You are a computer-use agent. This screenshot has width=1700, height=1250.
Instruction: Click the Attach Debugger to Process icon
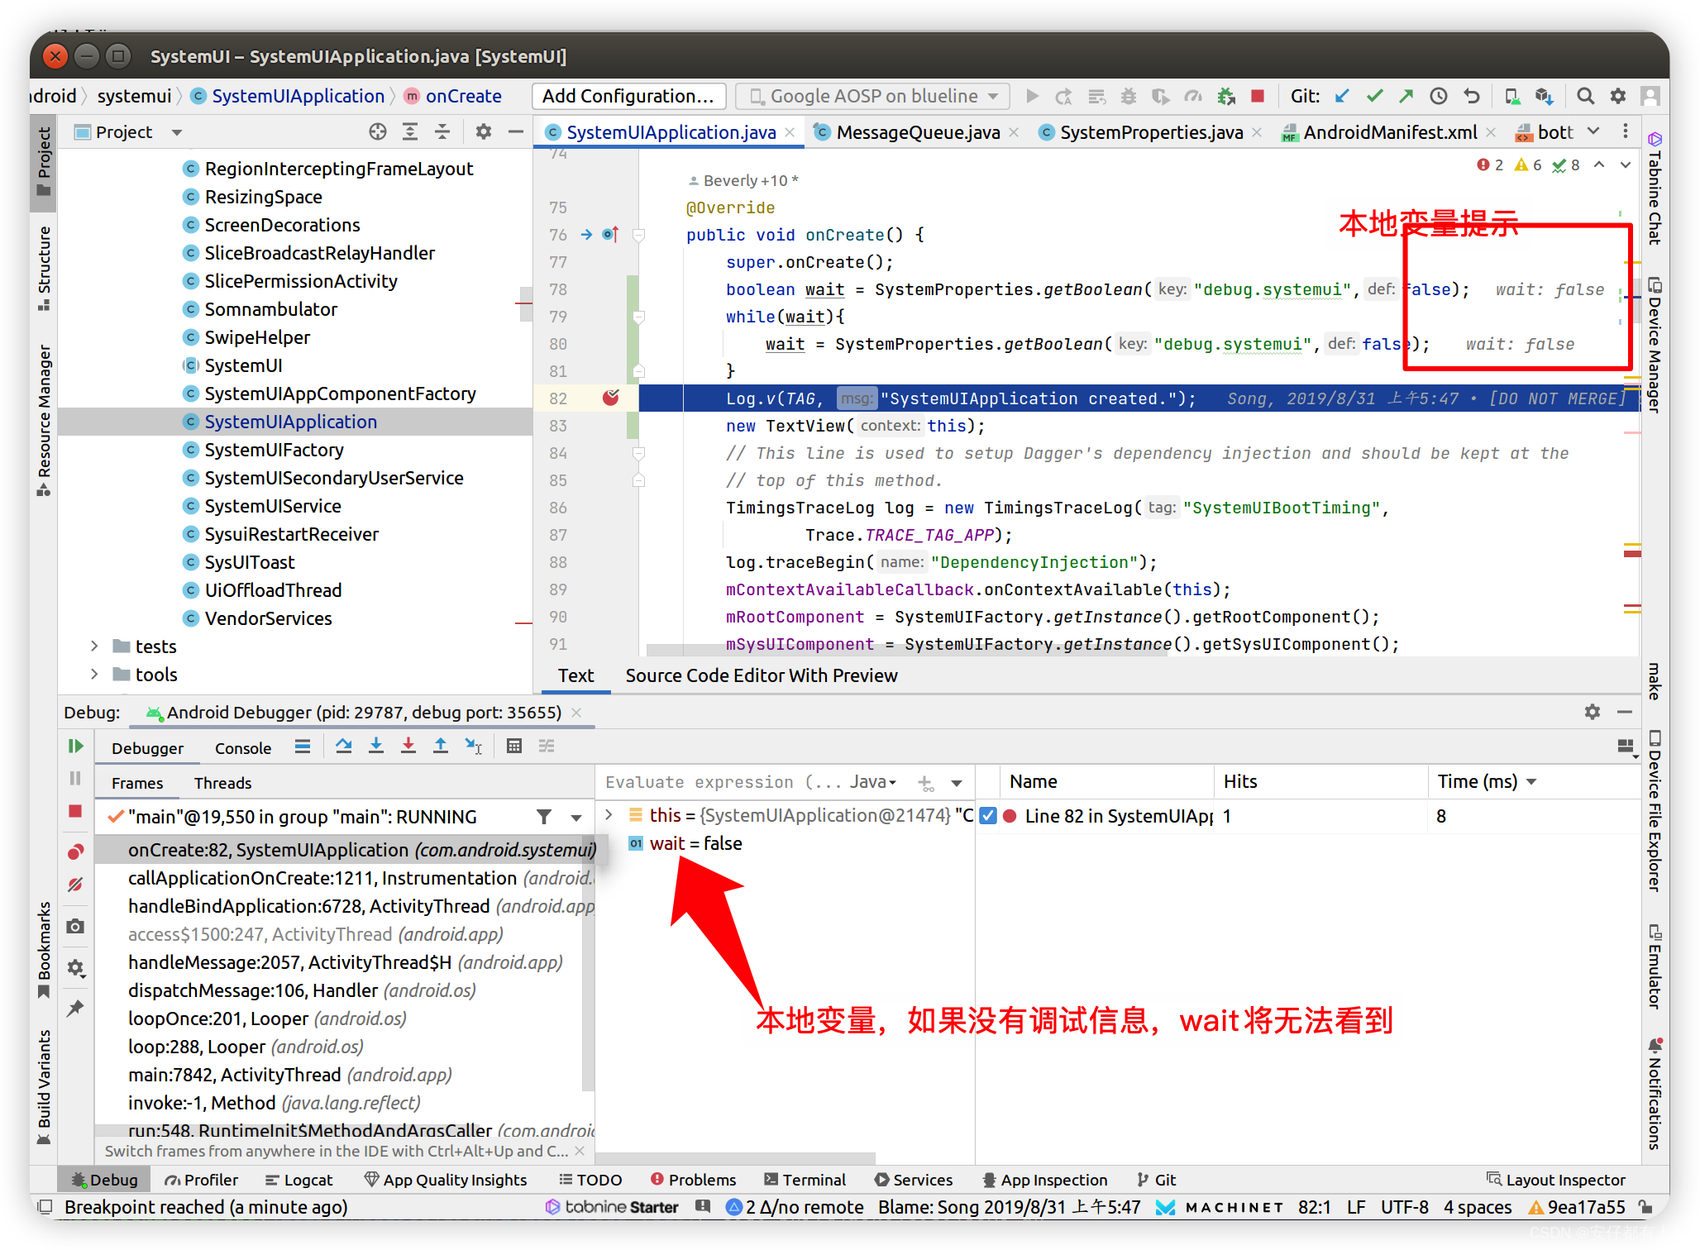(1226, 97)
